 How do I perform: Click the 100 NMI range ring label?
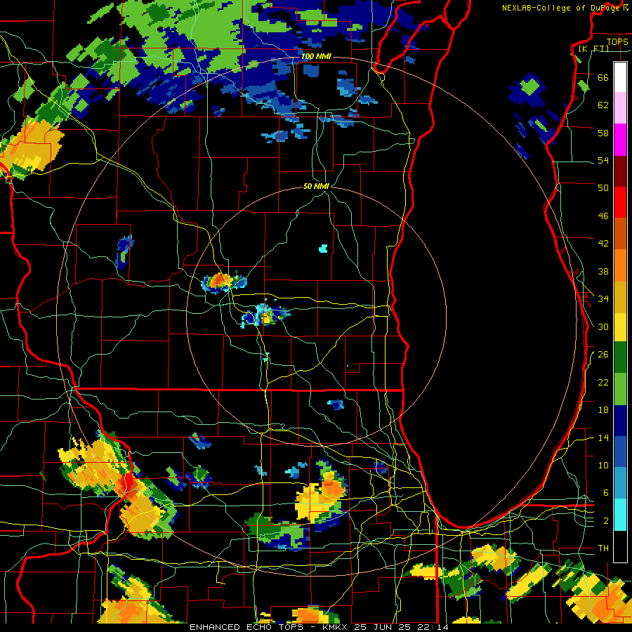[316, 56]
